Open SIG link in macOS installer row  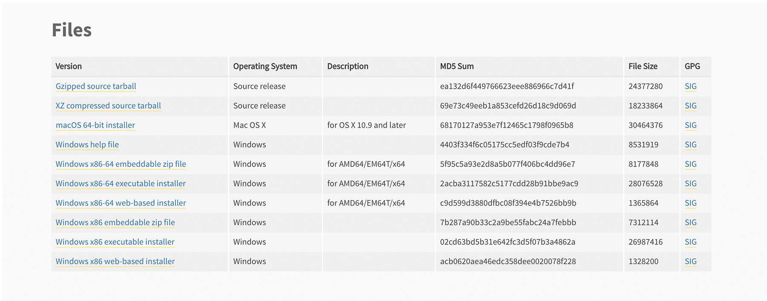(690, 125)
